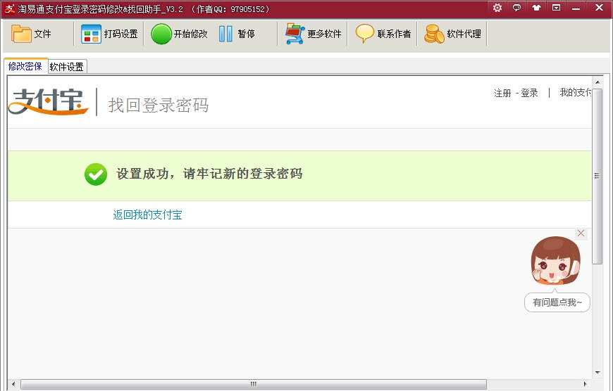Click the 设置成功，请牢记新的登录密码 message
The width and height of the screenshot is (613, 391).
pyautogui.click(x=209, y=174)
